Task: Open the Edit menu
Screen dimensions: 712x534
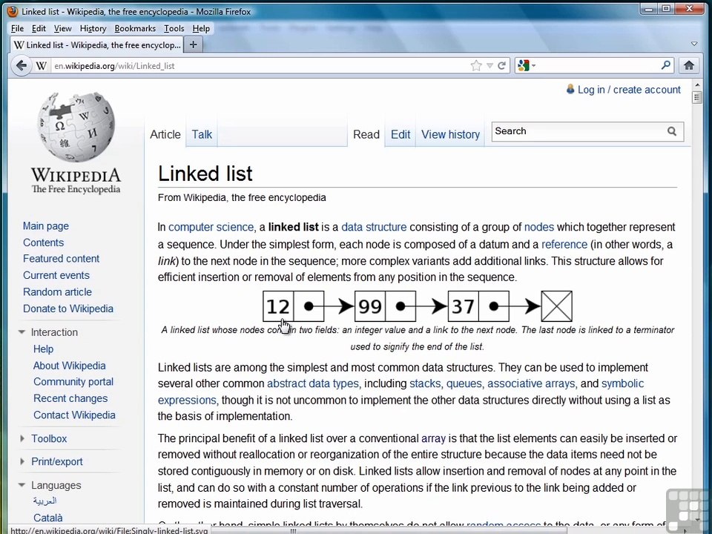Action: [x=39, y=29]
